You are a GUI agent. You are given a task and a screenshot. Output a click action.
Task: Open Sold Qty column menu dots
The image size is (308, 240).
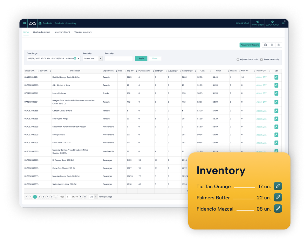point(166,71)
